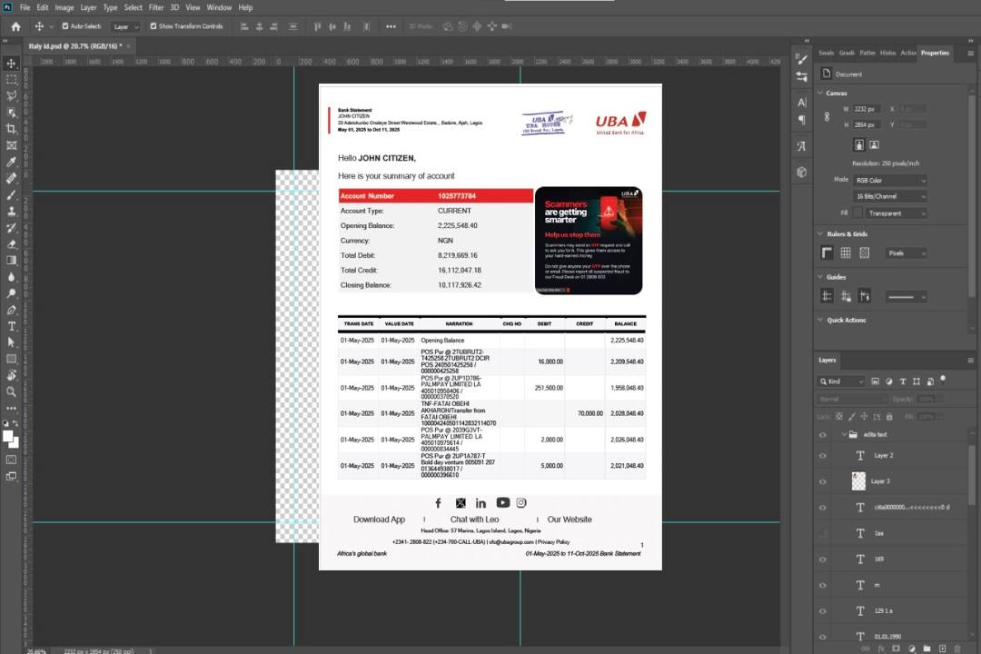Open the Kind layer filter dropdown
981x654 pixels.
pyautogui.click(x=841, y=381)
